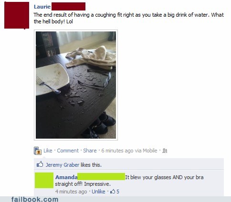The height and width of the screenshot is (202, 231).
Task: Click the 4 minutes ago comment timestamp
Action: [71, 192]
